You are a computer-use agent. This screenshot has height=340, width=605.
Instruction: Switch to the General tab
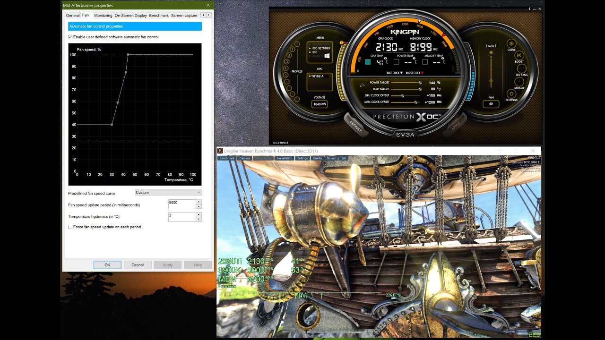coord(73,16)
